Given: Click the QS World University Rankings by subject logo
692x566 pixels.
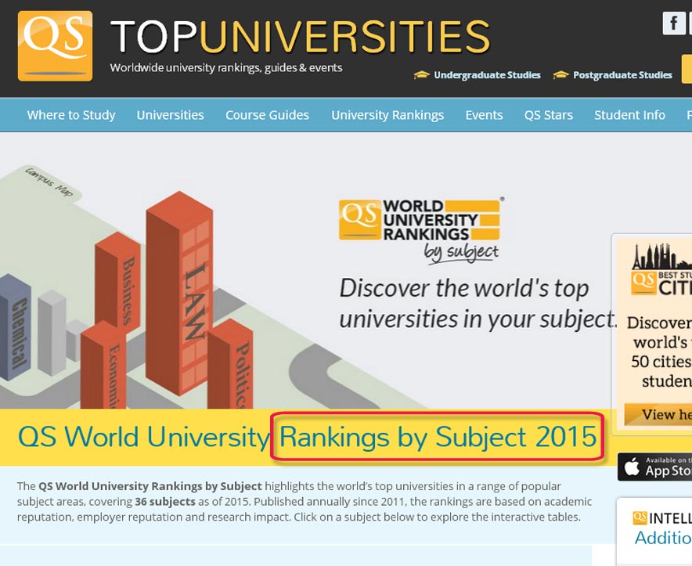Looking at the screenshot, I should 420,230.
